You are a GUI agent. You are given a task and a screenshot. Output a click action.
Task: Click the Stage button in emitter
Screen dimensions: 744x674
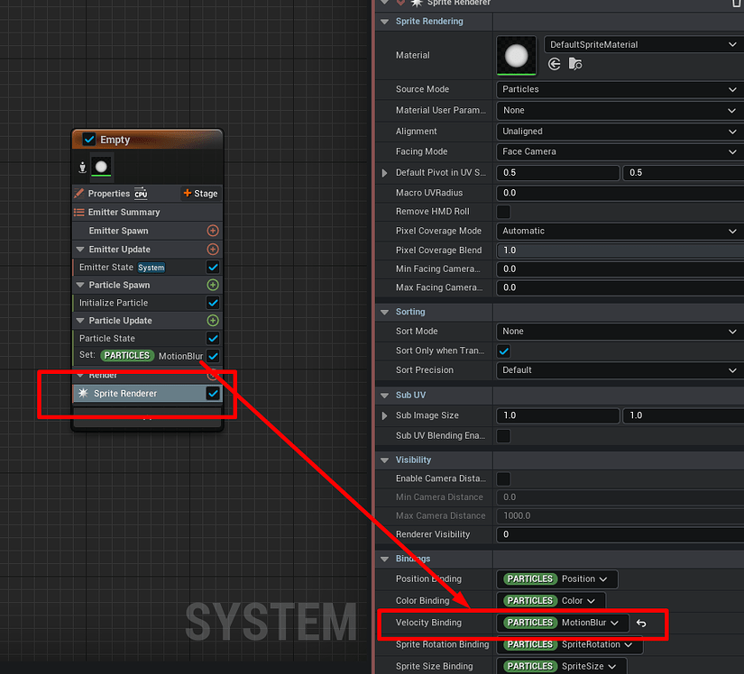(200, 194)
